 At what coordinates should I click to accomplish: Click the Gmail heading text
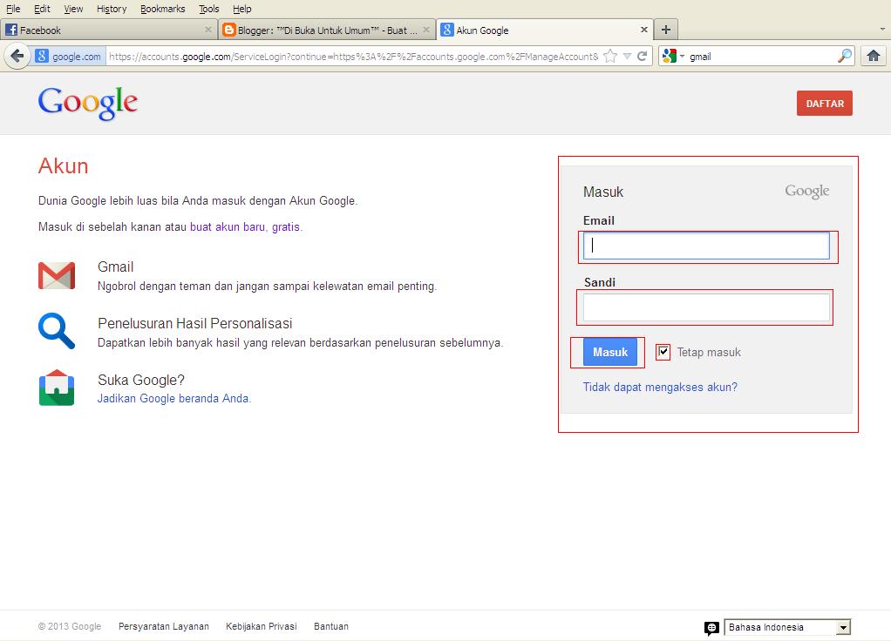click(x=115, y=267)
